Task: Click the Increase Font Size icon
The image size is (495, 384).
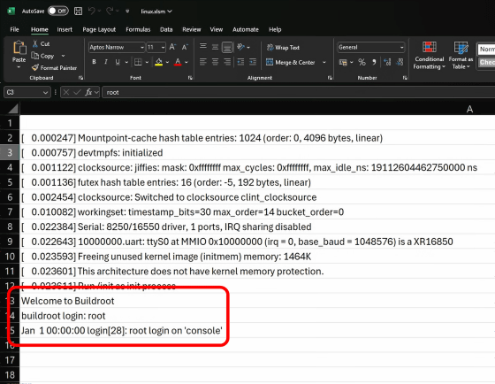Action: click(172, 47)
